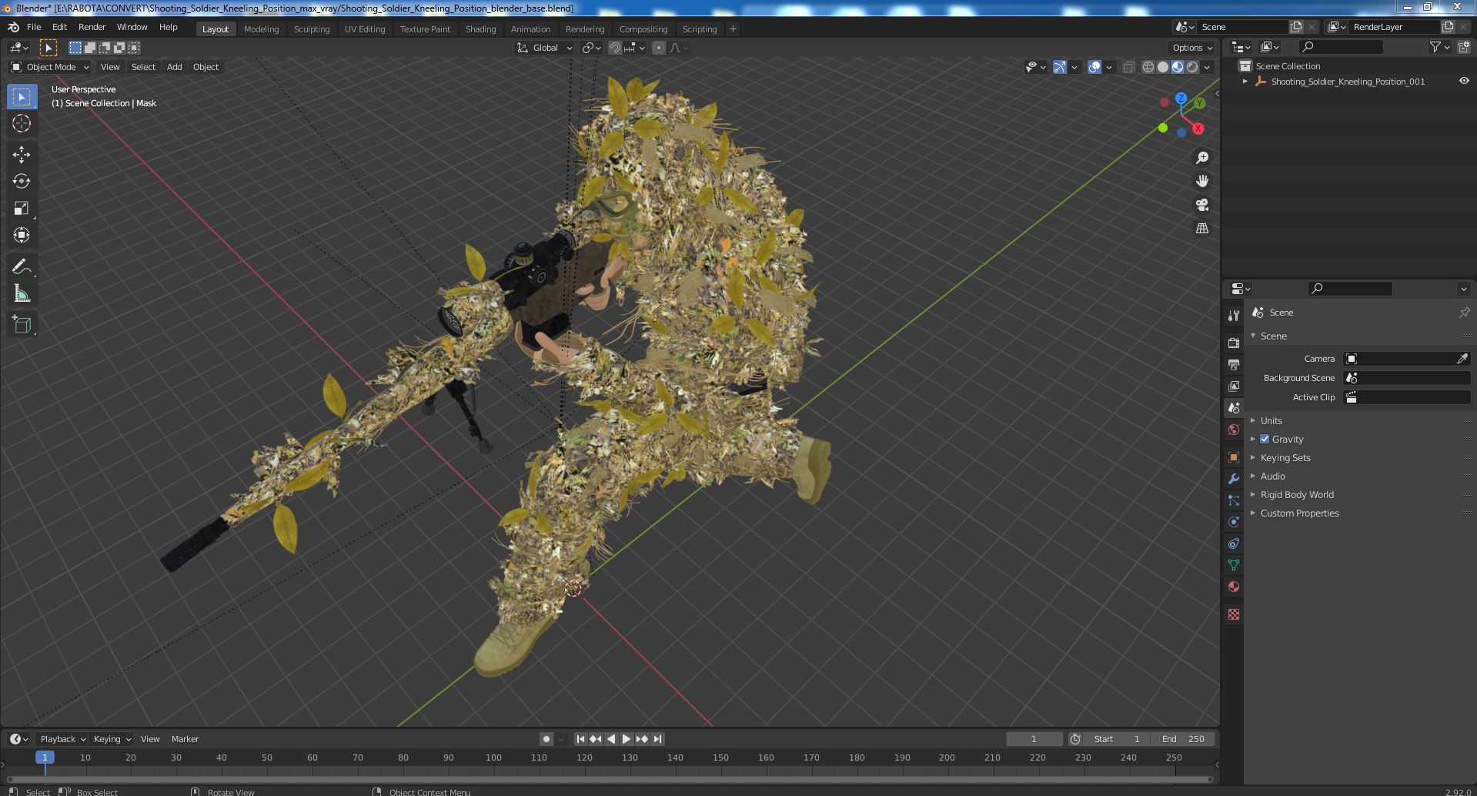The width and height of the screenshot is (1477, 796).
Task: Hide Shooting_Soldier_Kneeling_Position_001 with eye icon
Action: click(1464, 81)
